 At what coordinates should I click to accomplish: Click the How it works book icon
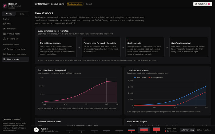(4, 59)
